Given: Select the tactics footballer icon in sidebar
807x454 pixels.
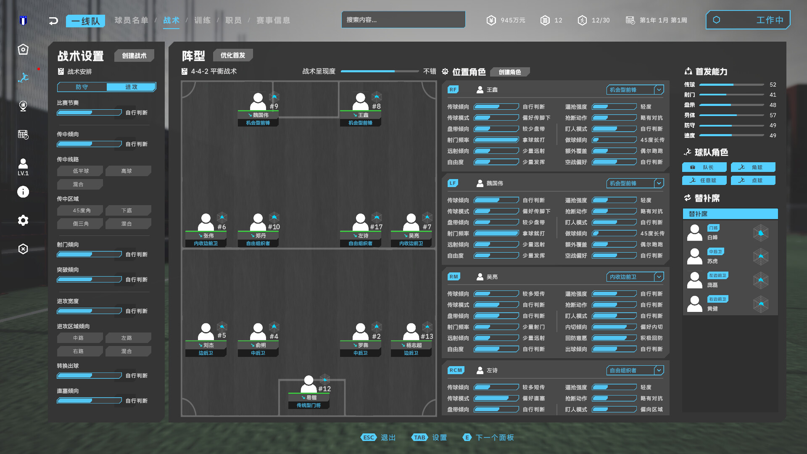Looking at the screenshot, I should click(x=23, y=78).
